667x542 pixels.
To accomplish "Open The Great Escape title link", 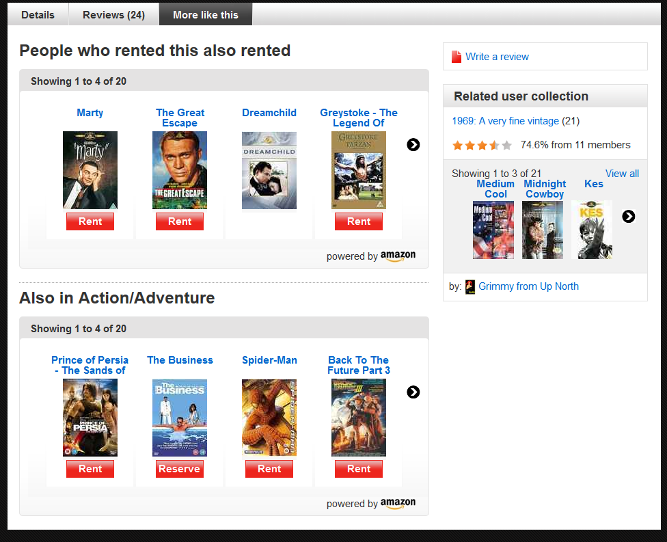I will coord(180,118).
